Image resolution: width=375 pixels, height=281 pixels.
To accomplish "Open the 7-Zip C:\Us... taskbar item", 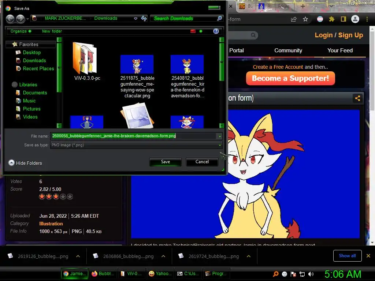I will (189, 274).
